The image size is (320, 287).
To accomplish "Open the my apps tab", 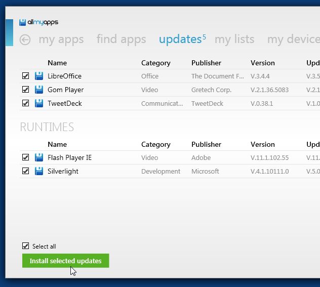I will [x=61, y=39].
